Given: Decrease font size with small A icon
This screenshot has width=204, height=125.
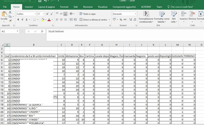Looking at the screenshot, I should (52, 14).
